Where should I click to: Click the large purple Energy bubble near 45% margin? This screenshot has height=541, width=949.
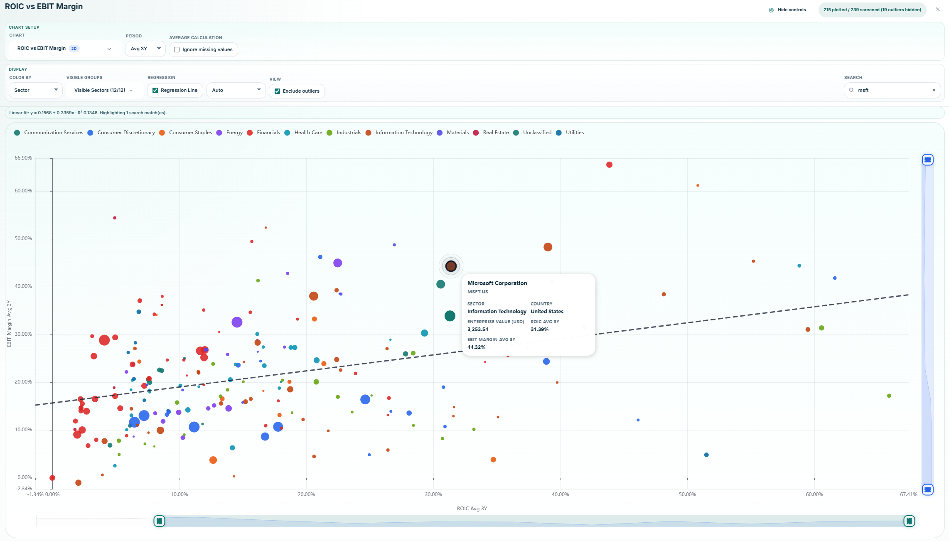[x=337, y=263]
